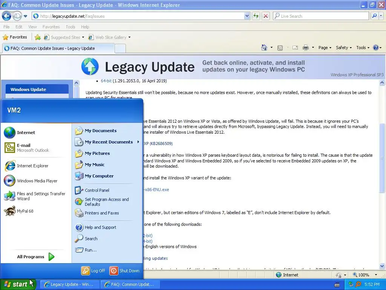The width and height of the screenshot is (386, 290).
Task: Open the Edit menu
Action: tap(19, 27)
